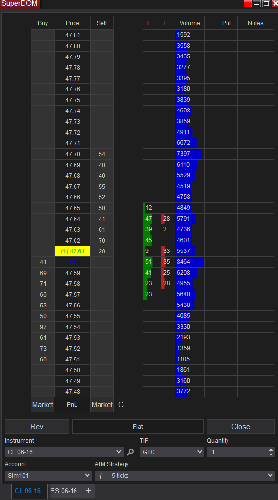
Task: Click the Sell column header
Action: 102,23
